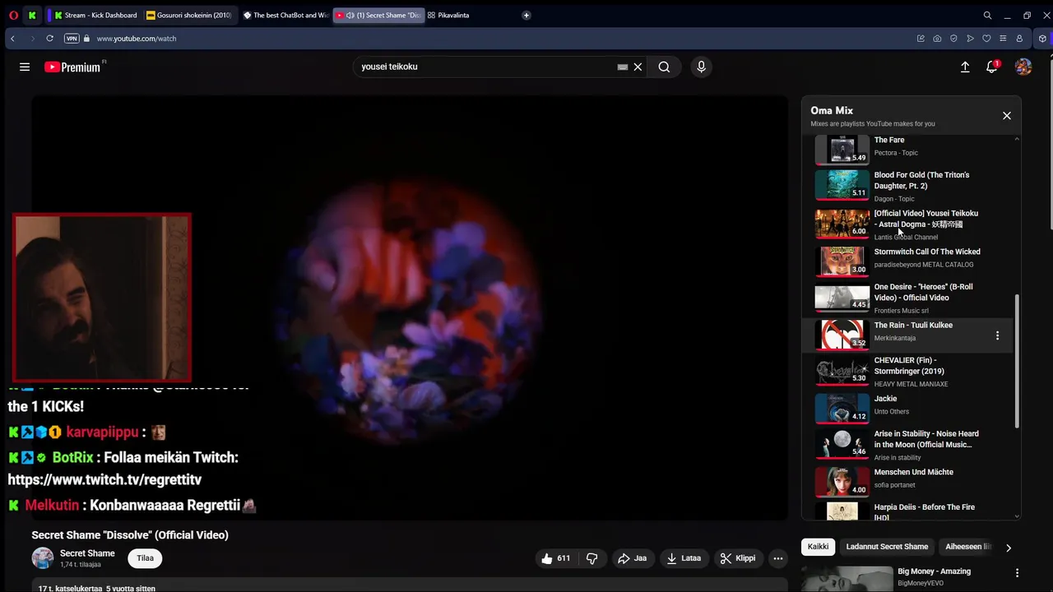1053x592 pixels.
Task: Open more video actions ellipsis
Action: point(777,558)
